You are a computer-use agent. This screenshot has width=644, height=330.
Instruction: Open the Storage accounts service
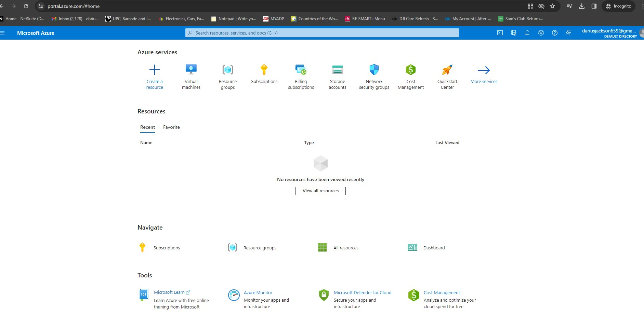pos(337,69)
